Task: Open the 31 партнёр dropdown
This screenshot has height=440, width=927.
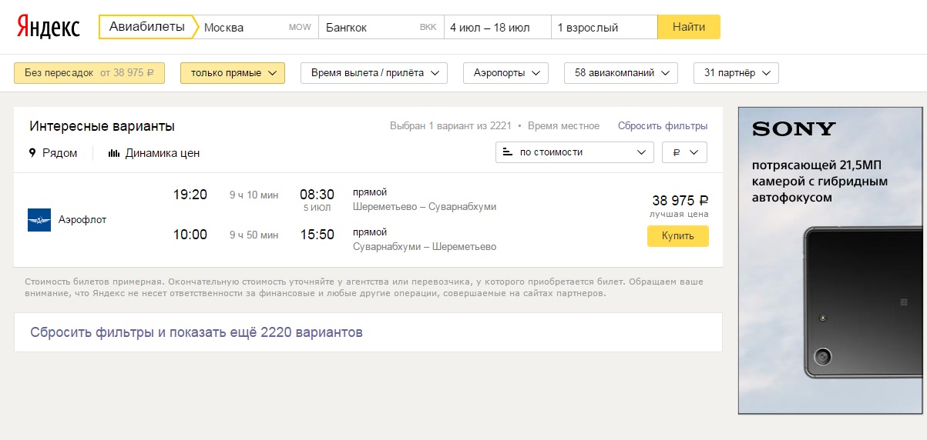Action: click(736, 73)
